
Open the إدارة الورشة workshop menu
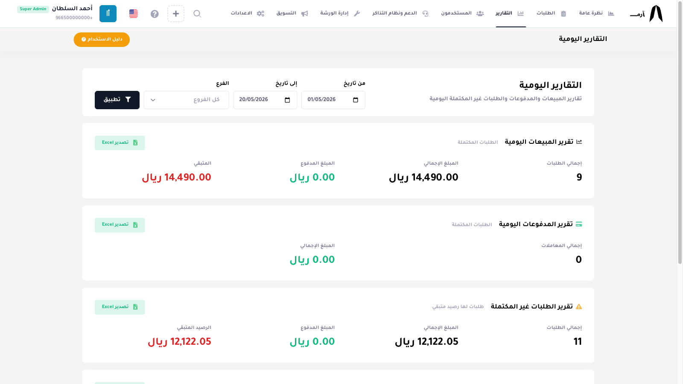pos(340,13)
